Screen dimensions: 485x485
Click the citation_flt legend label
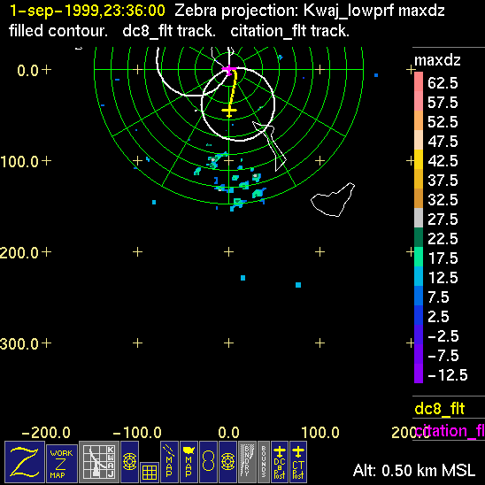coord(450,430)
